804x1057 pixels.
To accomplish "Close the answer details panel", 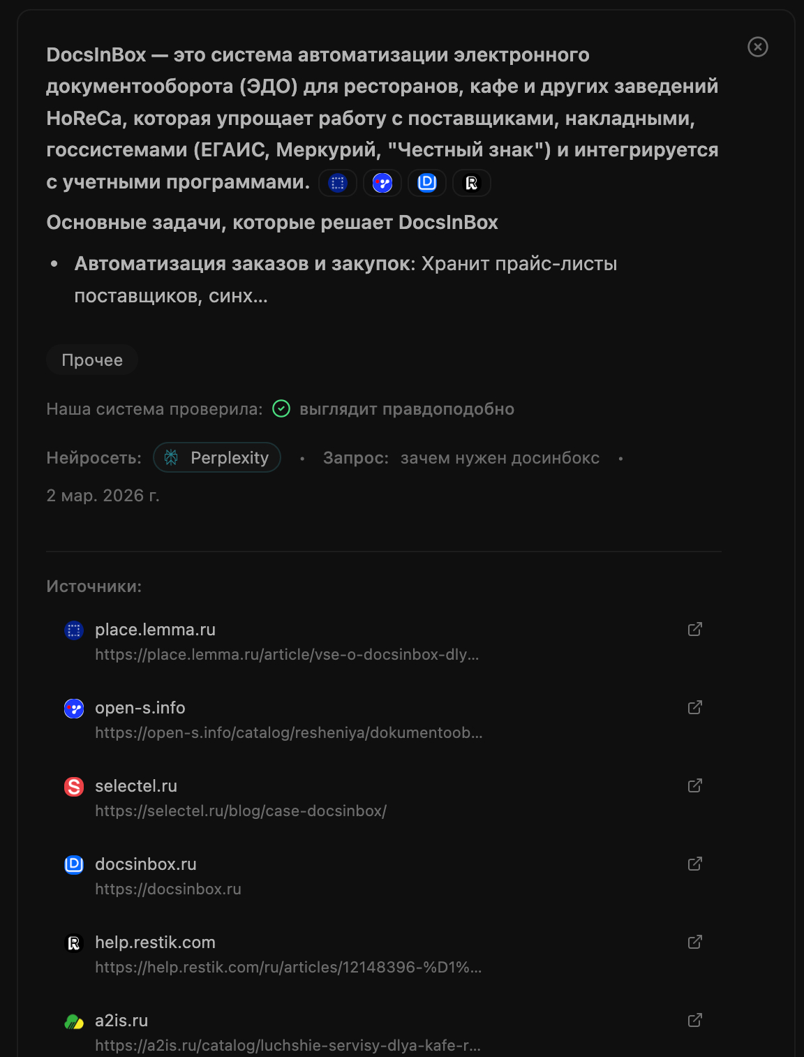I will [757, 47].
